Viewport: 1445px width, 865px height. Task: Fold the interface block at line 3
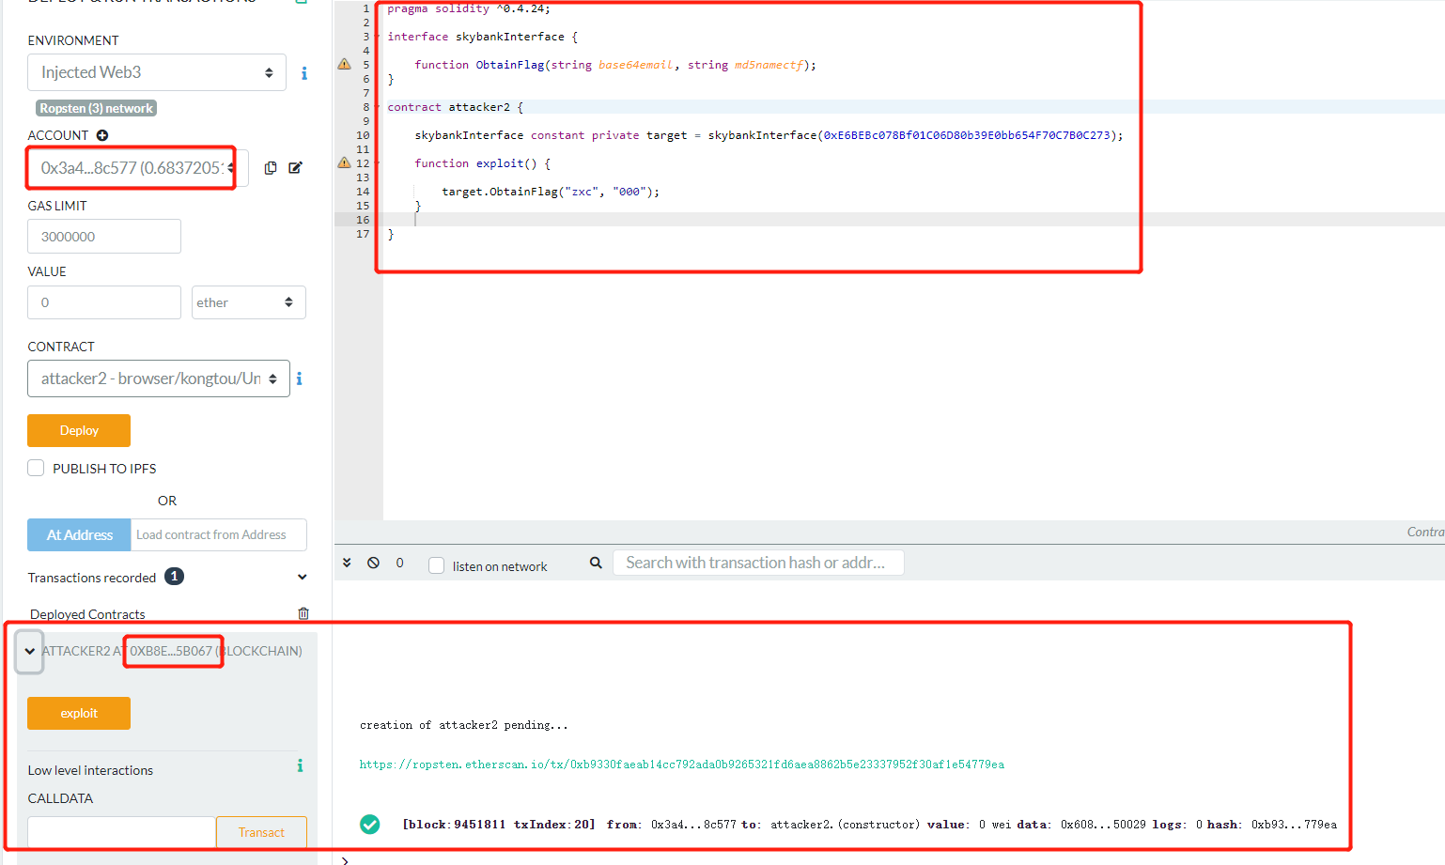tap(378, 37)
